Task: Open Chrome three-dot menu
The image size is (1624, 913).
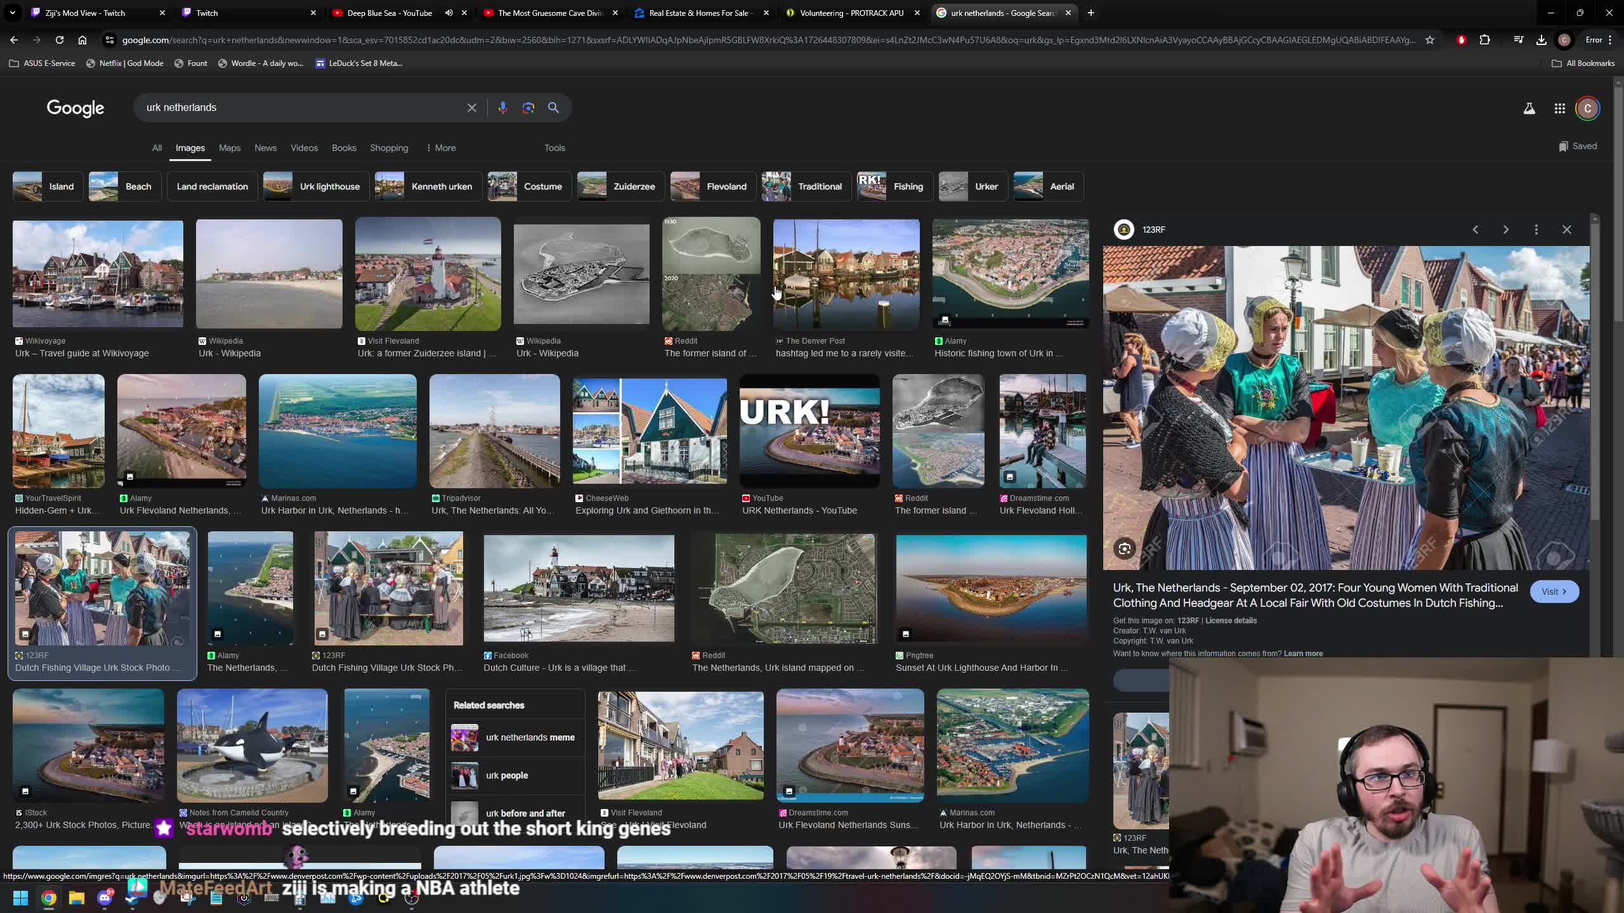Action: (1610, 40)
